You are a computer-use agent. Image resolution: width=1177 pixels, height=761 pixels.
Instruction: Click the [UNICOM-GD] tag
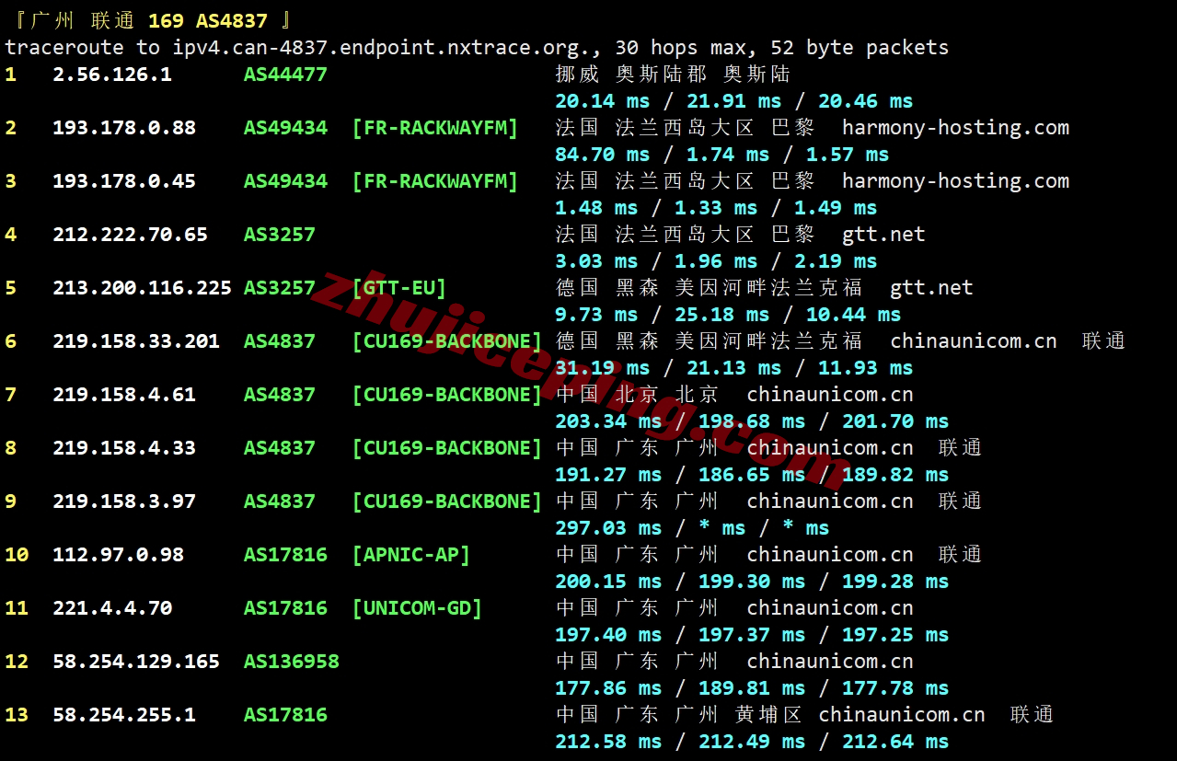point(417,608)
